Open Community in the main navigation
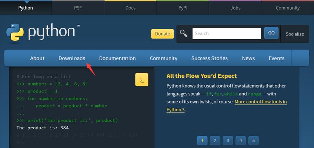Image resolution: width=314 pixels, height=148 pixels. [x=163, y=58]
